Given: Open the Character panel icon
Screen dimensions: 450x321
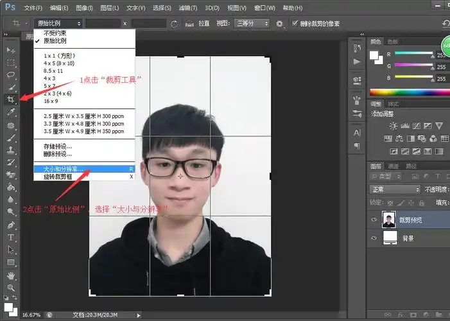Looking at the screenshot, I should click(357, 133).
